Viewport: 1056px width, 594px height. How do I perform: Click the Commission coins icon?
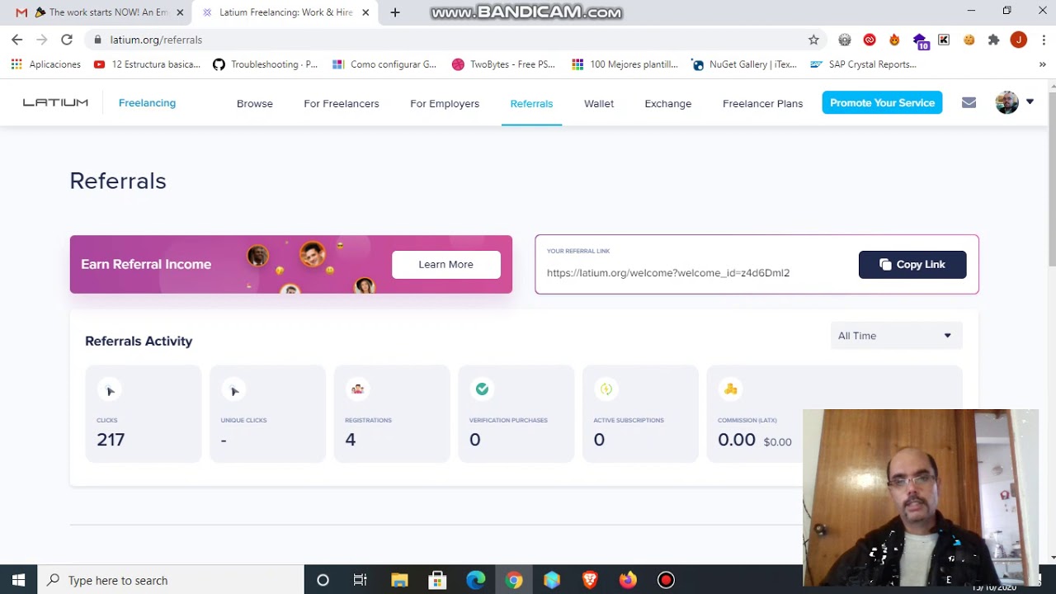[x=730, y=389]
